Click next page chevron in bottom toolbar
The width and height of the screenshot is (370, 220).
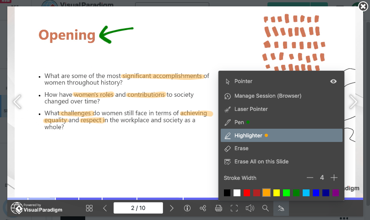[x=172, y=208]
